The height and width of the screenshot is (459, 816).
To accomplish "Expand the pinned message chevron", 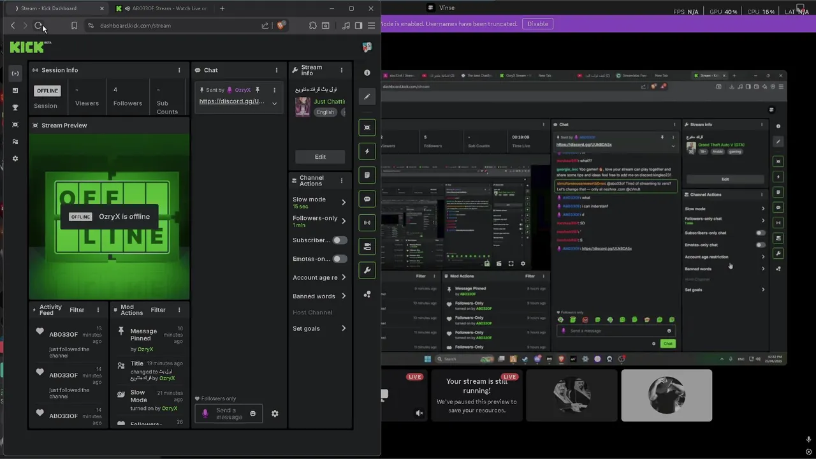I will click(275, 103).
